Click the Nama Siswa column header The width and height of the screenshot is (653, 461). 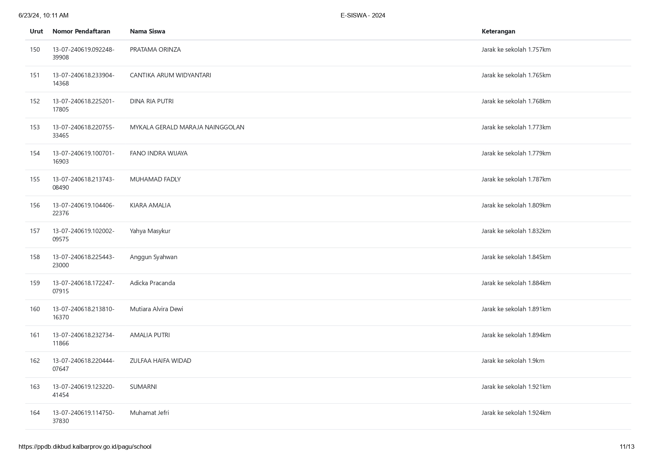pos(147,31)
